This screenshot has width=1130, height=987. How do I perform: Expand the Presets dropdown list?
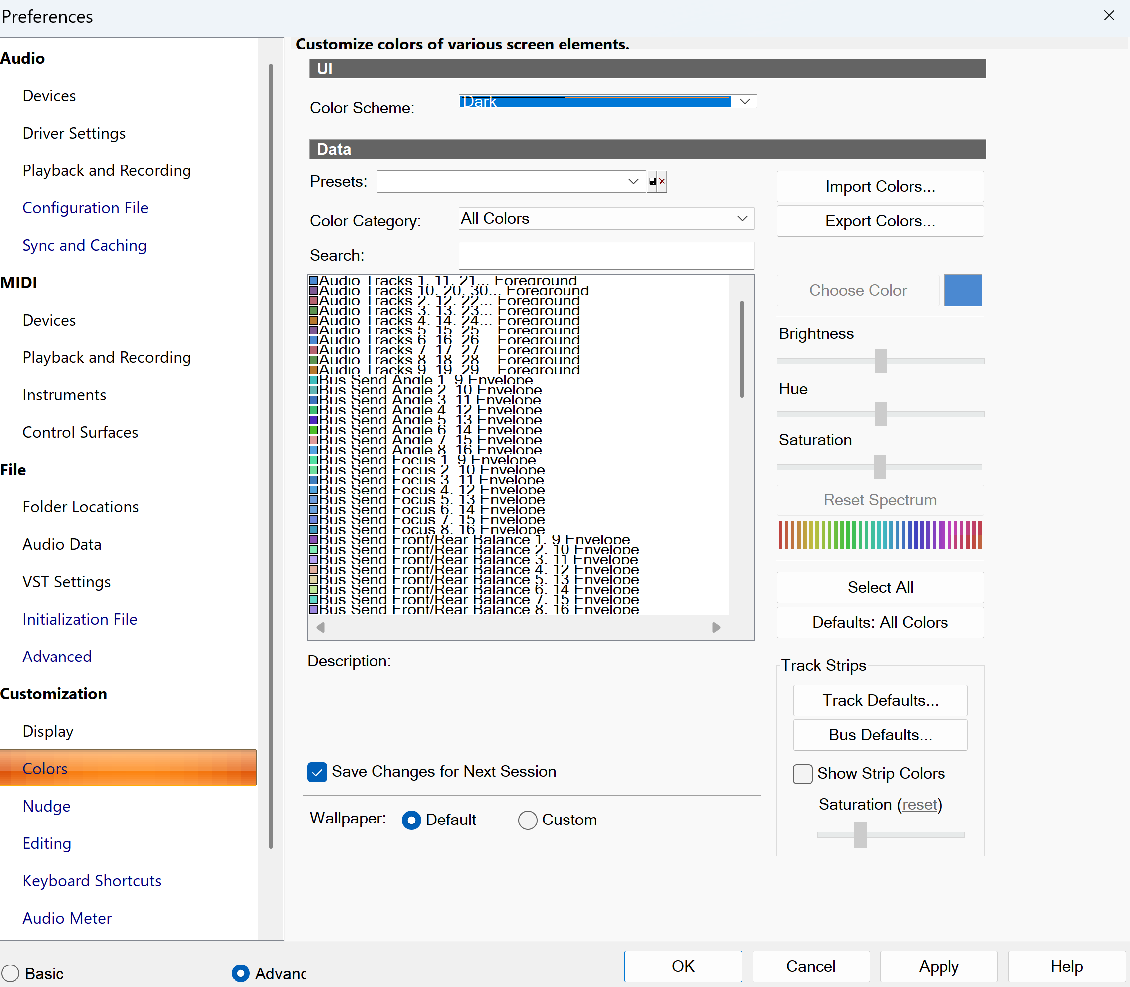click(x=511, y=181)
